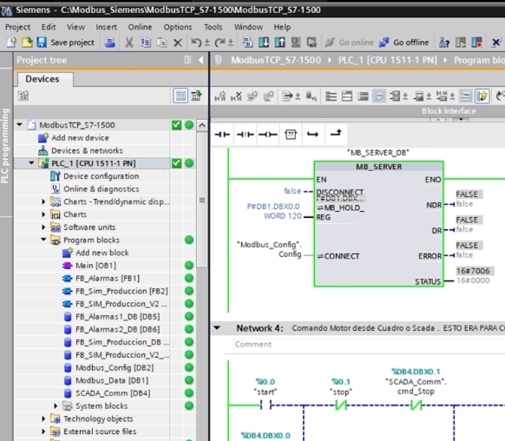Click the Print icon in toolbar
Image resolution: width=505 pixels, height=441 pixels.
point(110,43)
